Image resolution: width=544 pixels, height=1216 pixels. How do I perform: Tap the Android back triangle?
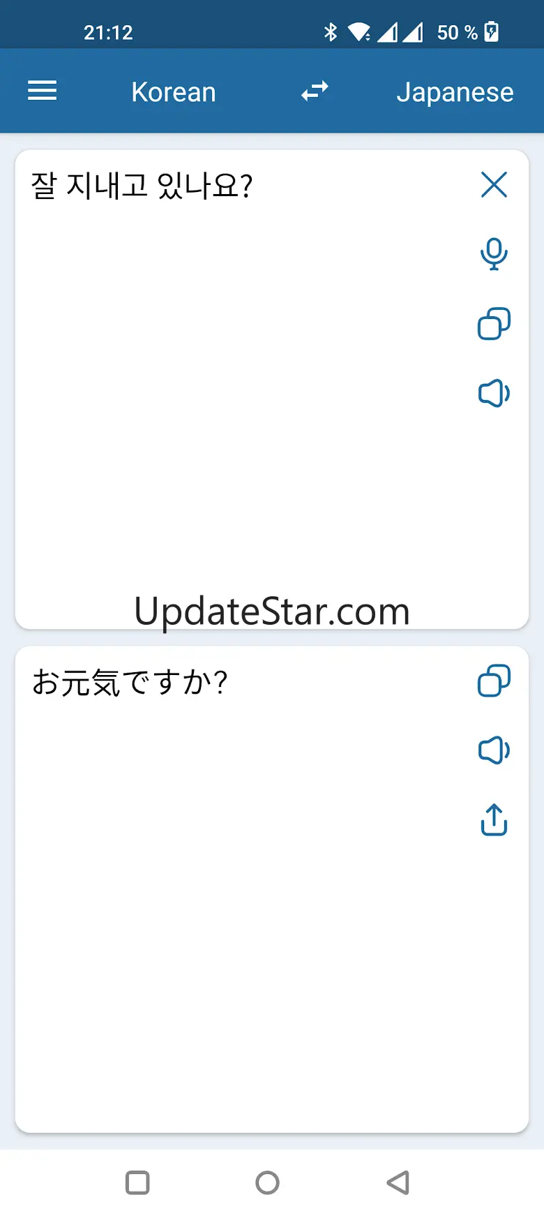pos(398,1182)
